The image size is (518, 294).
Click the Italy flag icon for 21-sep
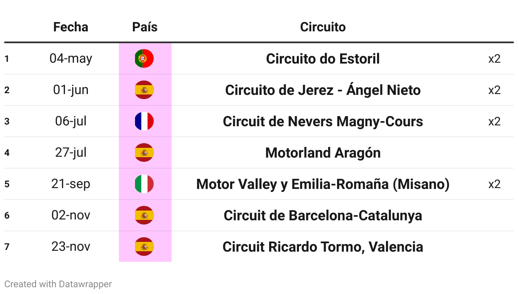(x=144, y=184)
